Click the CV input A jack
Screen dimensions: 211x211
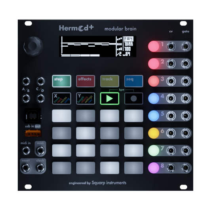pos(26,81)
